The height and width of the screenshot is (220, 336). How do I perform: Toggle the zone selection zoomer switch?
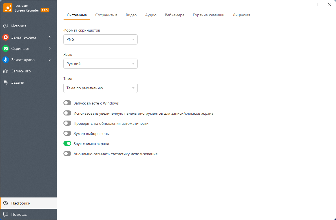coord(67,134)
